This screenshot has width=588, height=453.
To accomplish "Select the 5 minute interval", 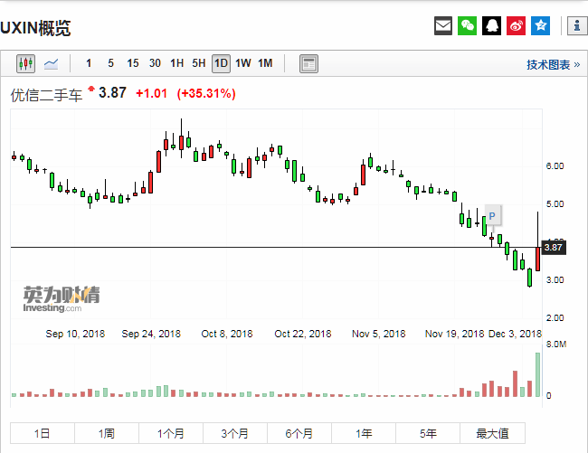I will pyautogui.click(x=110, y=63).
